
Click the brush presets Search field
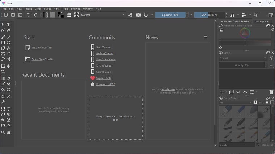click(x=237, y=145)
